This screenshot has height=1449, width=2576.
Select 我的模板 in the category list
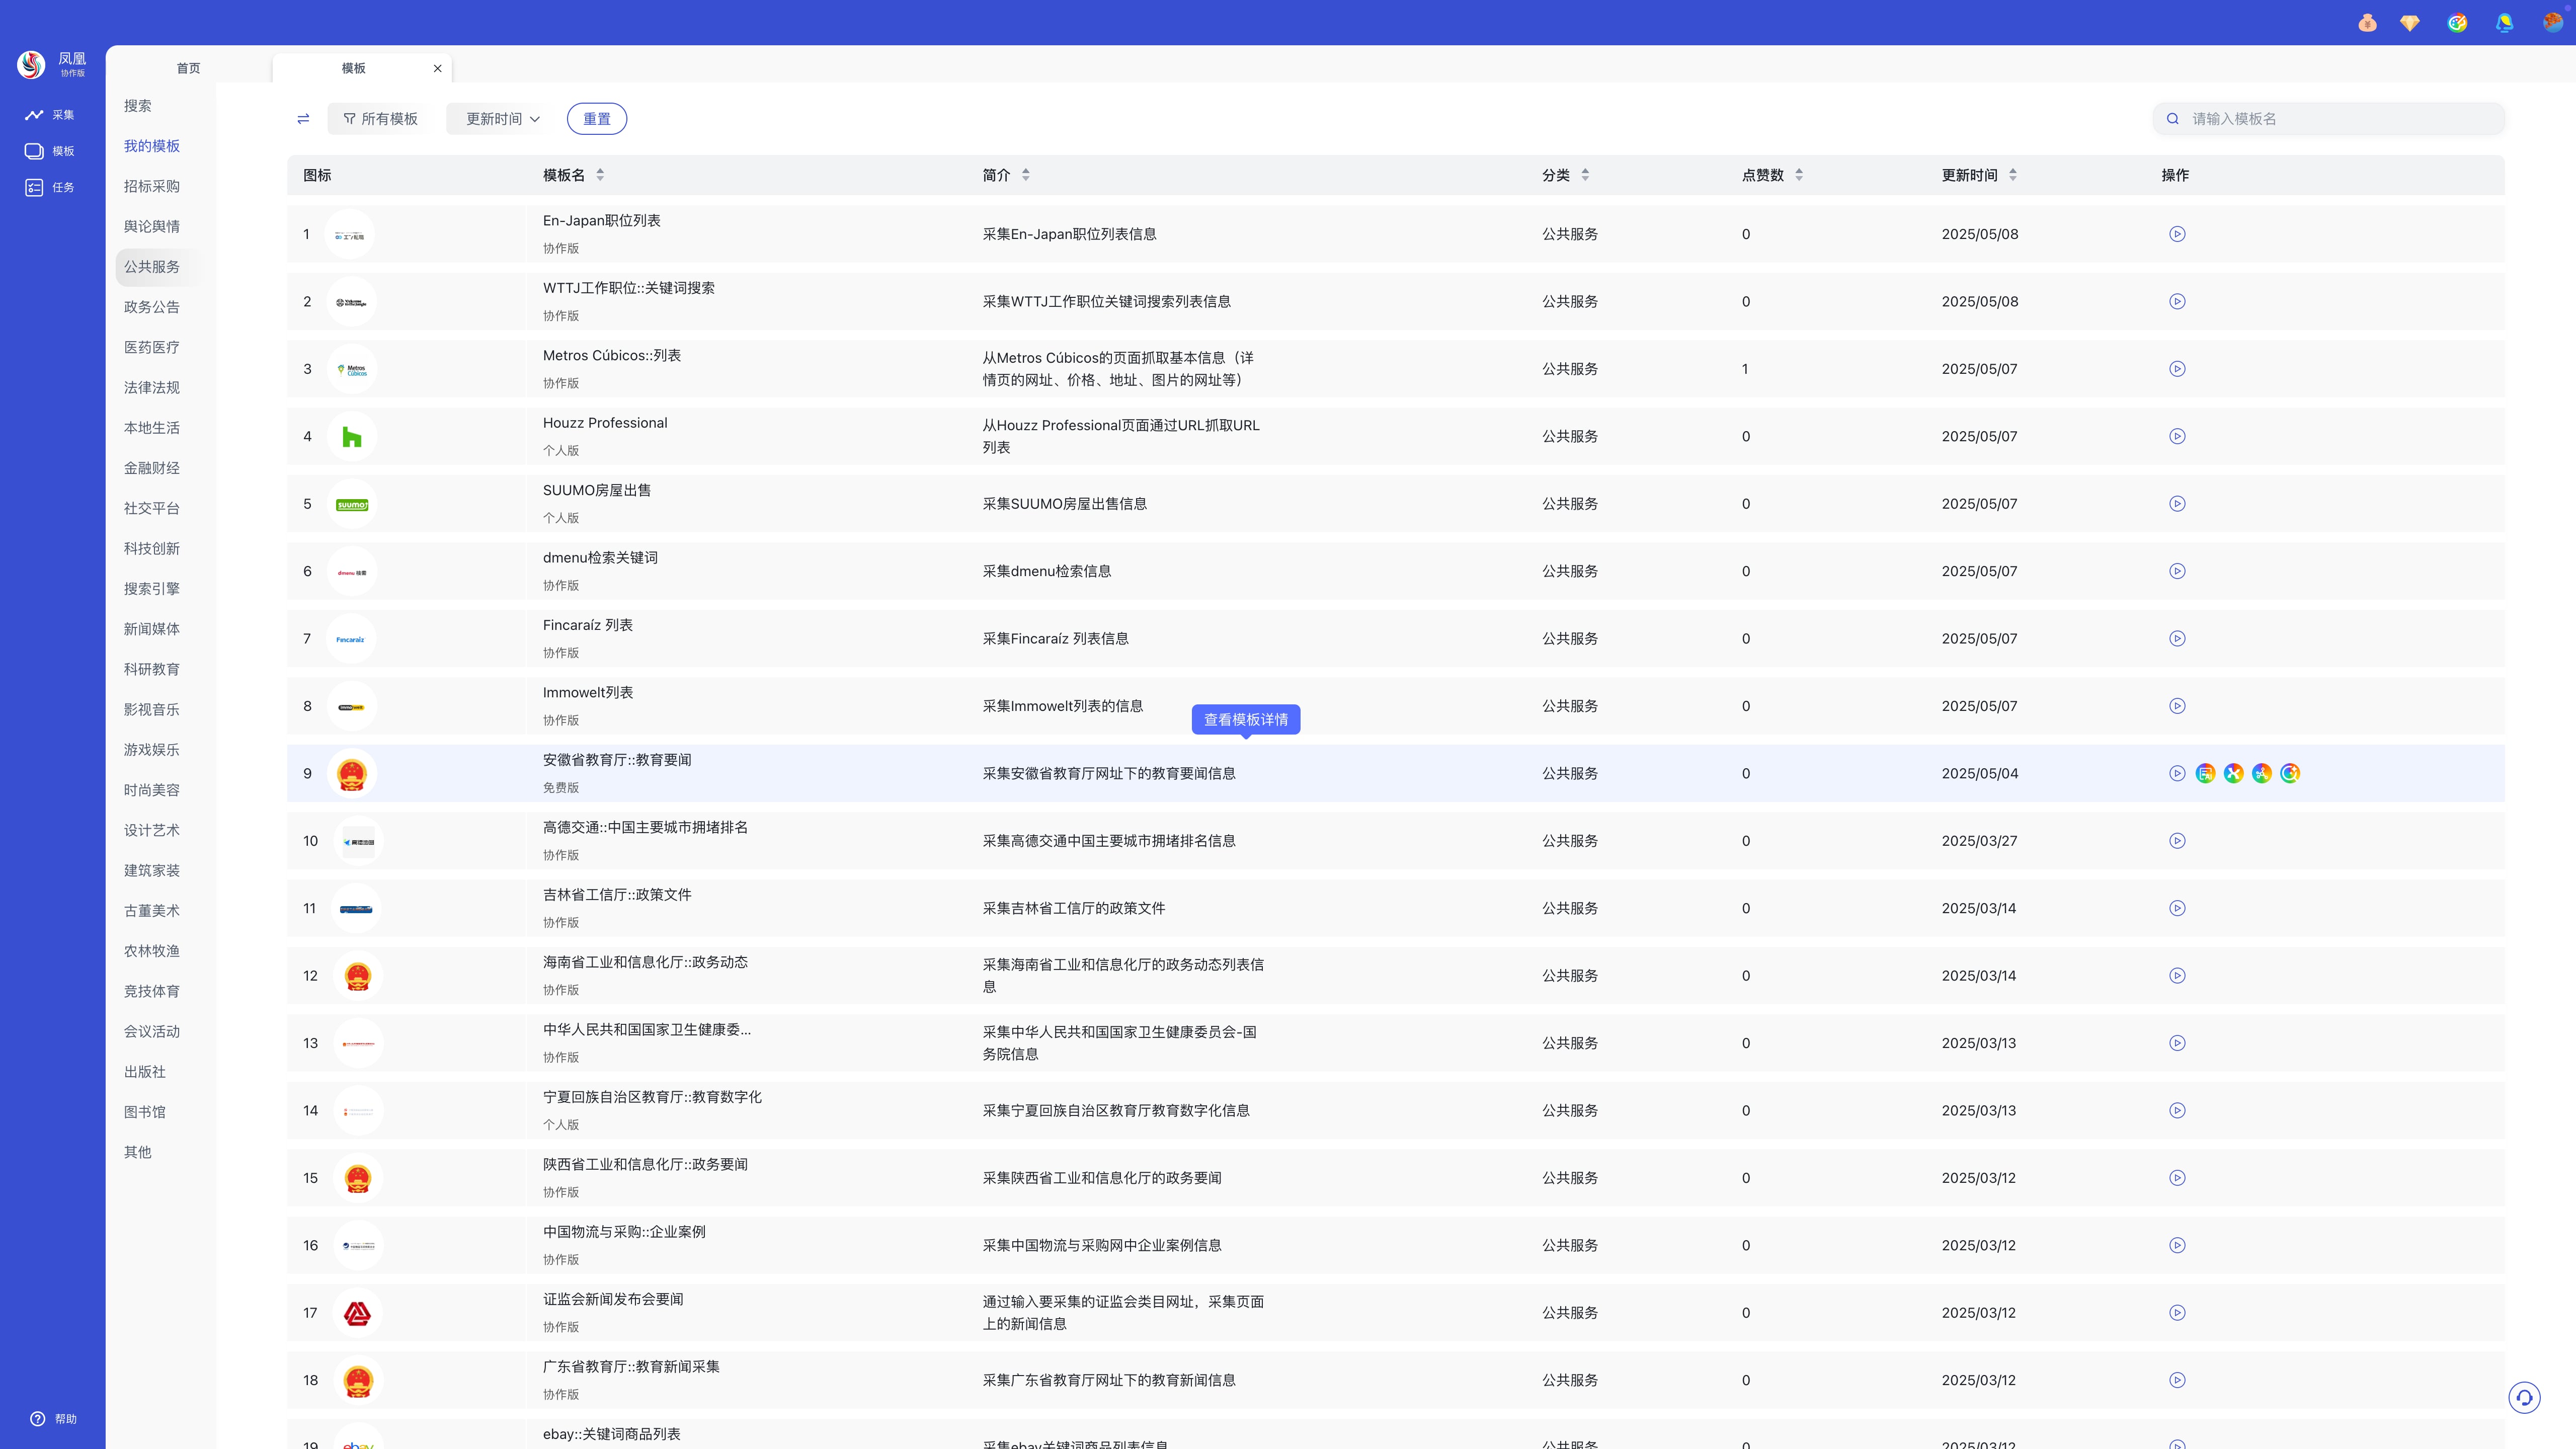point(152,146)
